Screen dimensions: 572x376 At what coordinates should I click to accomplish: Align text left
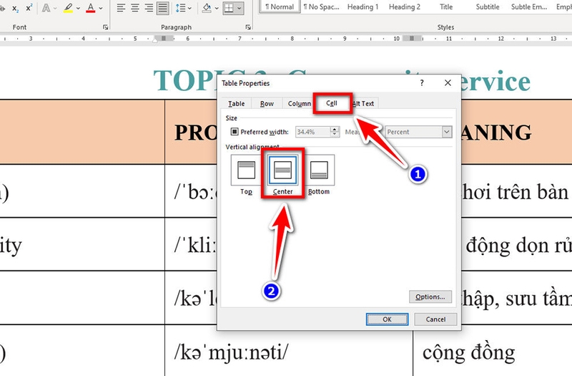[x=121, y=8]
